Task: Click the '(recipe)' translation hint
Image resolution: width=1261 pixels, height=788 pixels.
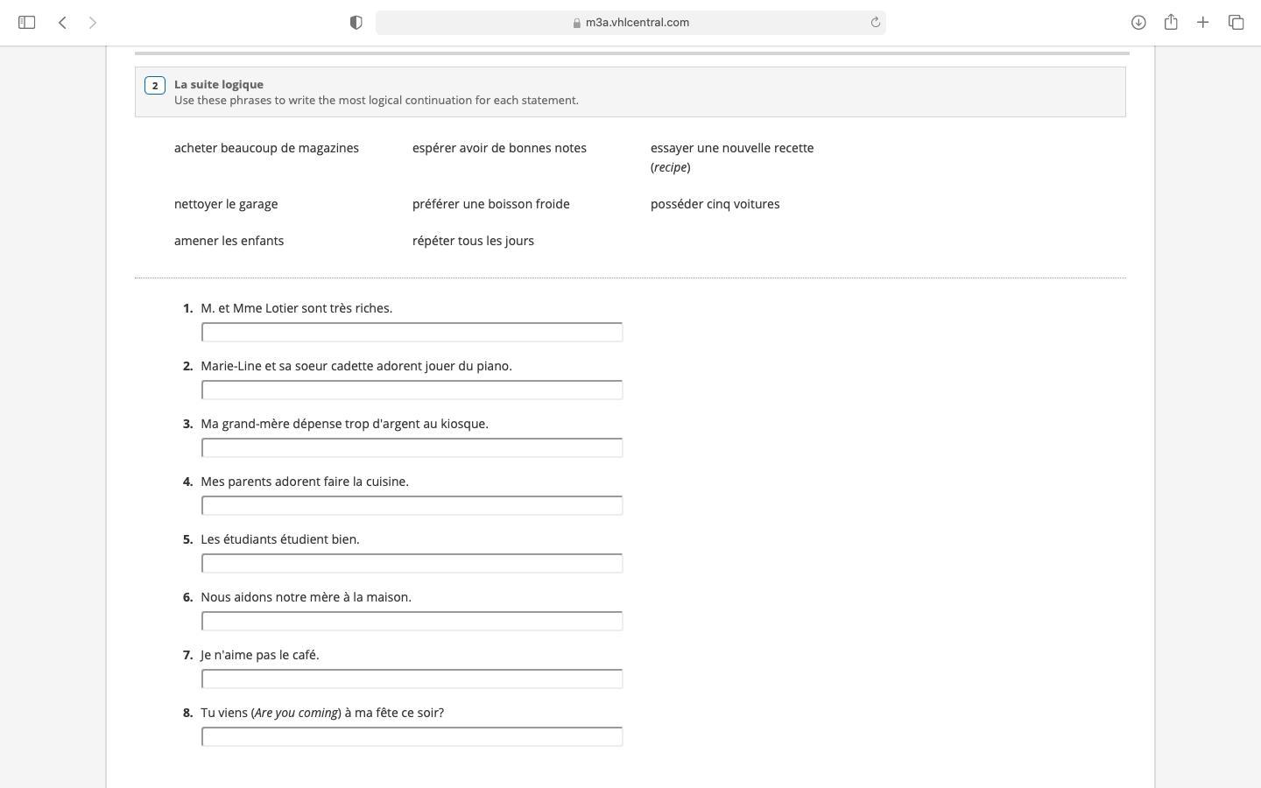Action: click(671, 167)
